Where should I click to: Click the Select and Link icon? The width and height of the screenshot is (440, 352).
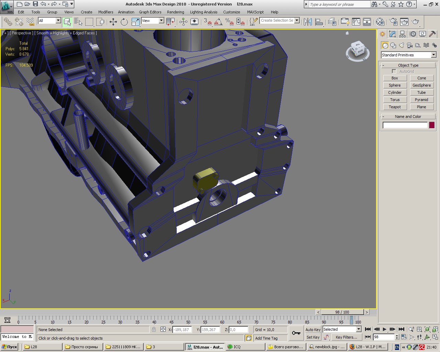[8, 22]
